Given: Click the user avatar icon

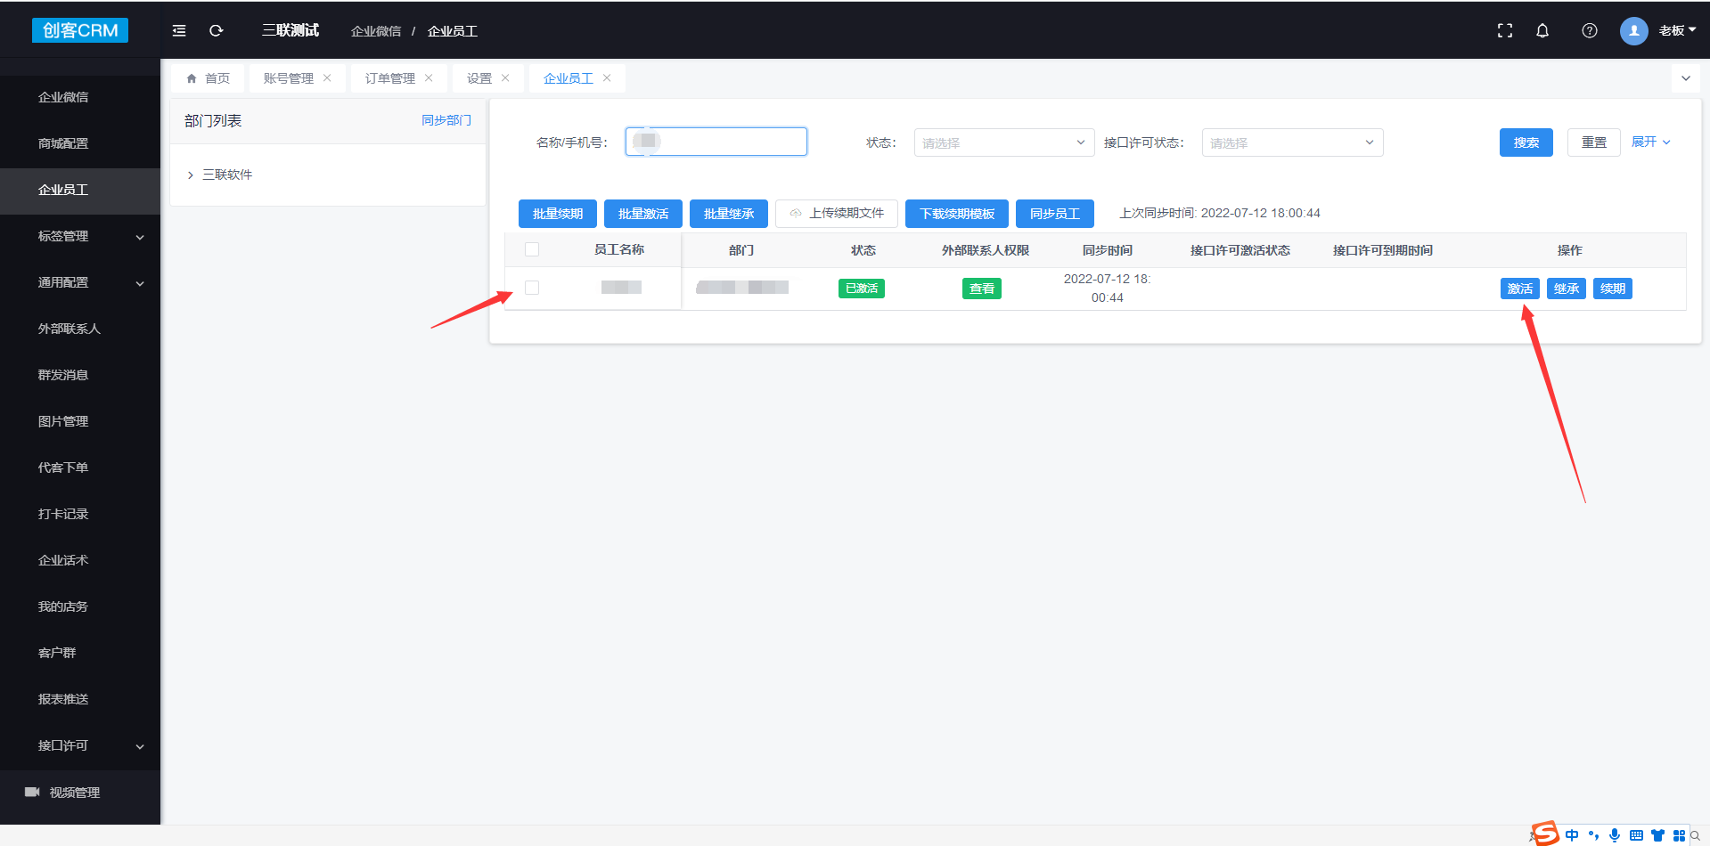Looking at the screenshot, I should pos(1634,30).
